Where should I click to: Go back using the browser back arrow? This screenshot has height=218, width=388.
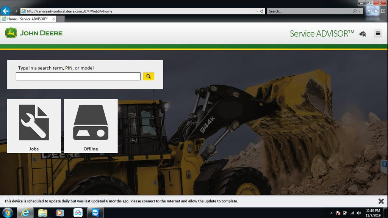[x=5, y=11]
